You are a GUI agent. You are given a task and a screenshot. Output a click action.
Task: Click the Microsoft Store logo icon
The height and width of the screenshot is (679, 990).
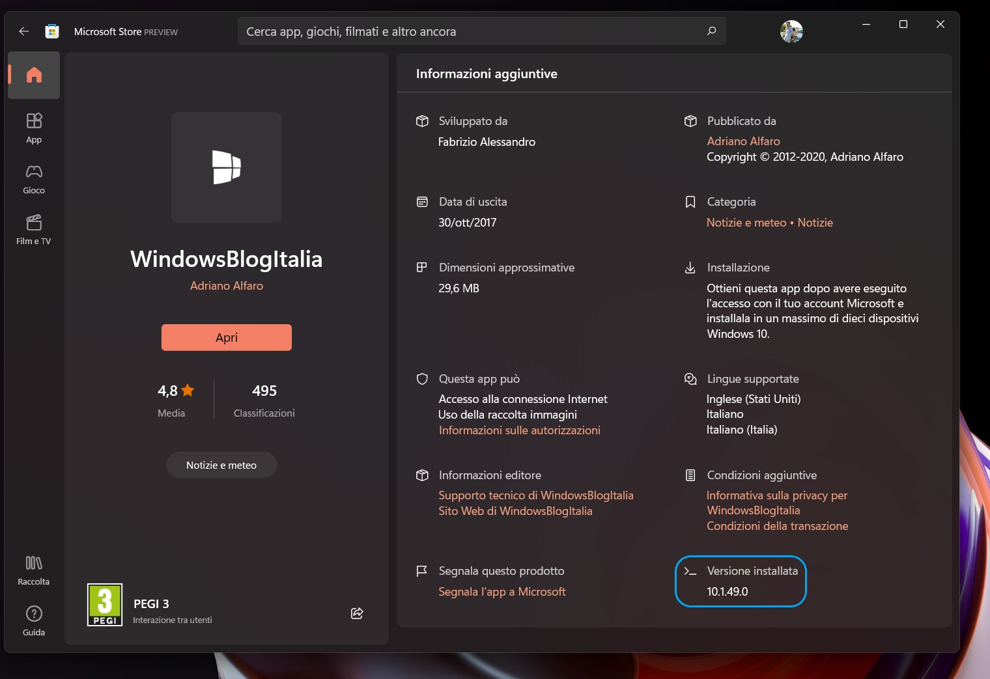coord(52,31)
